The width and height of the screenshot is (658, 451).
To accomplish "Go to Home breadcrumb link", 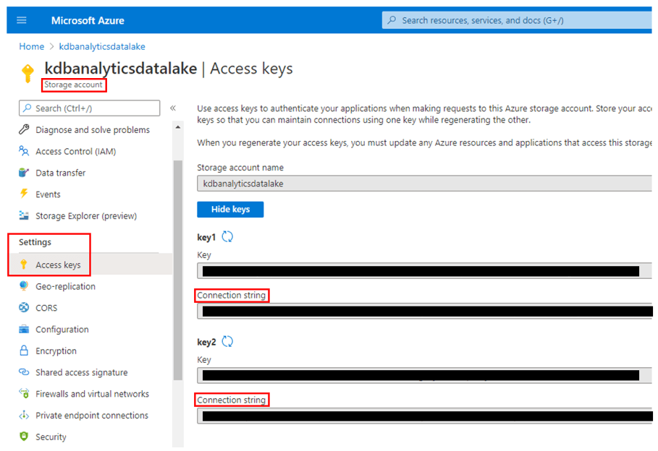I will click(31, 46).
